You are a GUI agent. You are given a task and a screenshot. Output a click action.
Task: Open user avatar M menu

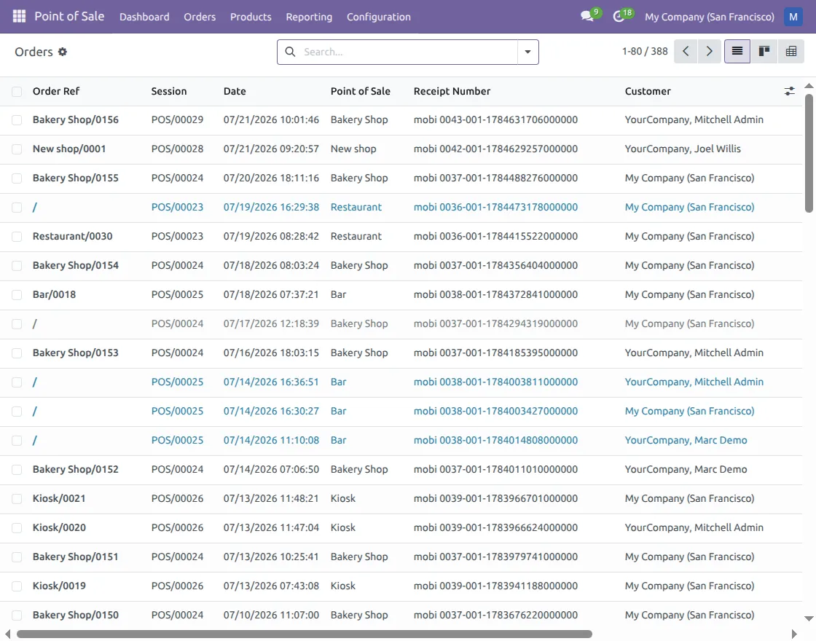point(793,17)
